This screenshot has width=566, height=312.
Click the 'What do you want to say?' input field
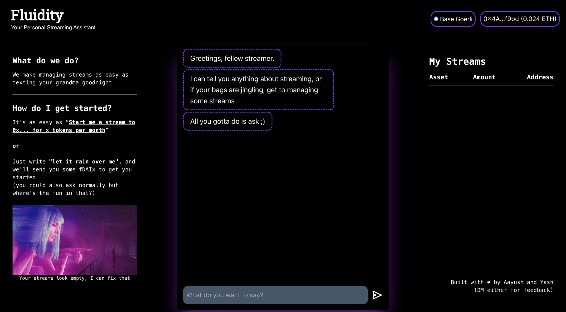click(275, 295)
